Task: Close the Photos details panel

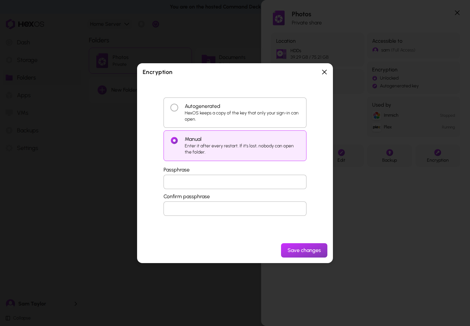Action: click(x=457, y=13)
